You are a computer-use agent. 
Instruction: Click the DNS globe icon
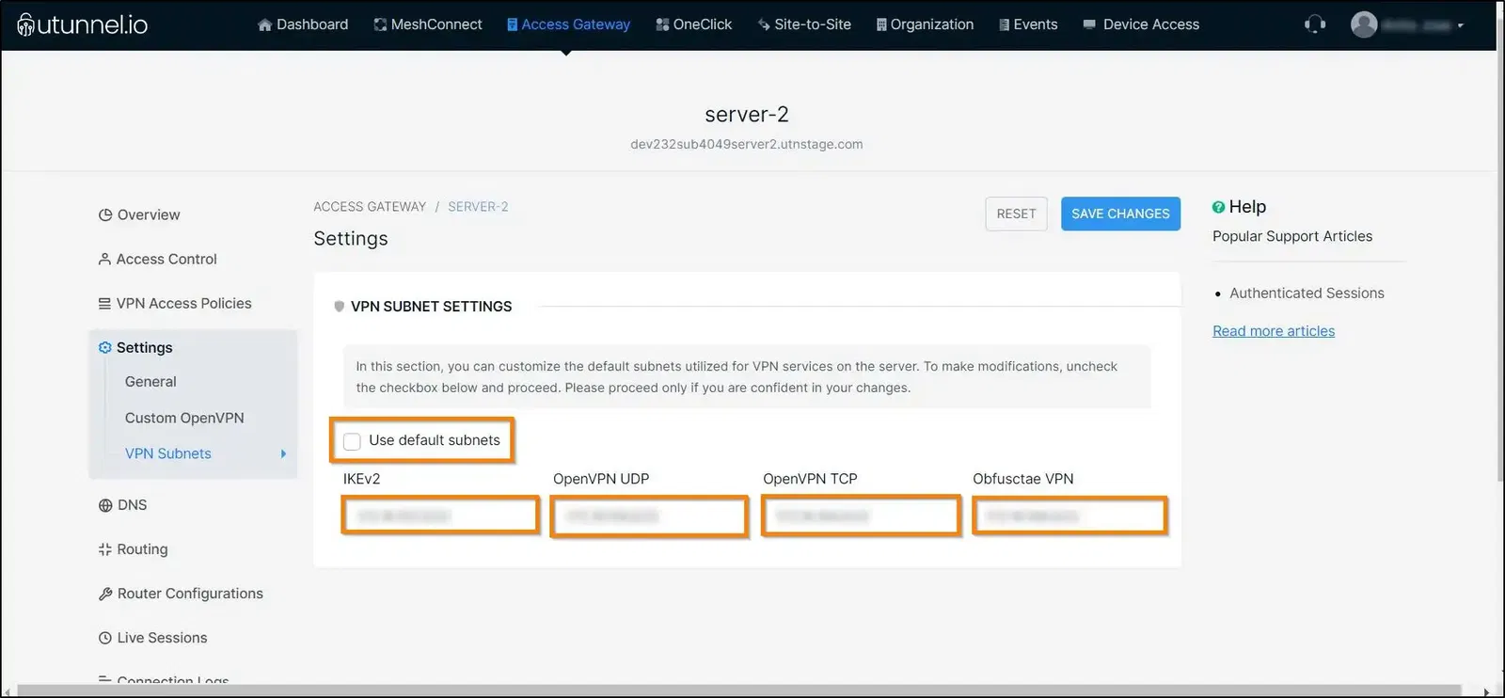pyautogui.click(x=105, y=505)
